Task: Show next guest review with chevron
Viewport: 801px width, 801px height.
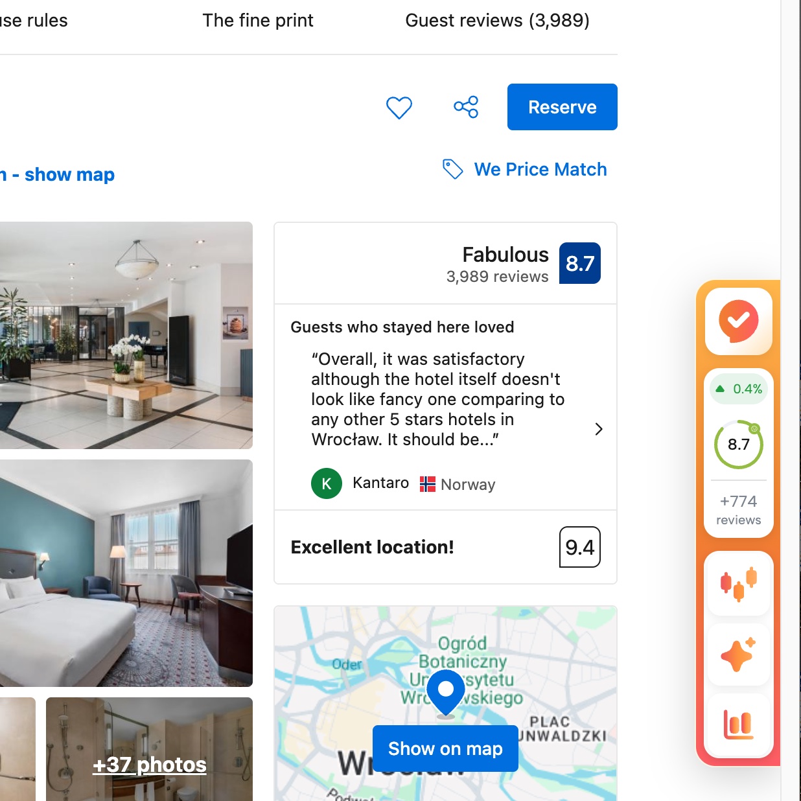Action: tap(599, 429)
